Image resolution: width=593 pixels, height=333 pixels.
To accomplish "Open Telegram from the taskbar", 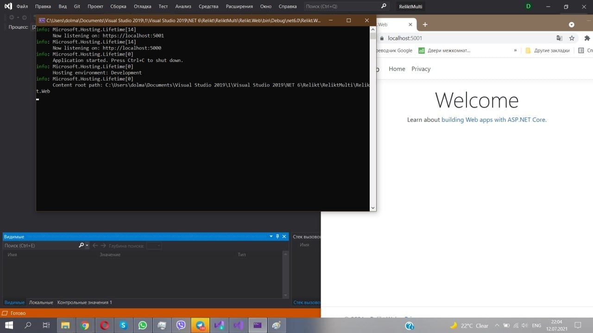I will point(200,326).
